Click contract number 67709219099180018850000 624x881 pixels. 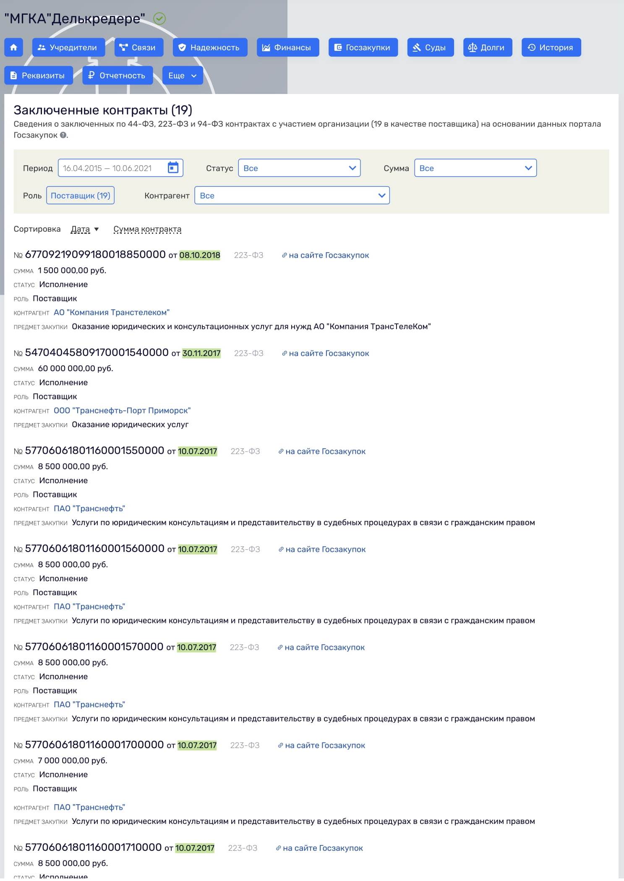click(x=95, y=254)
